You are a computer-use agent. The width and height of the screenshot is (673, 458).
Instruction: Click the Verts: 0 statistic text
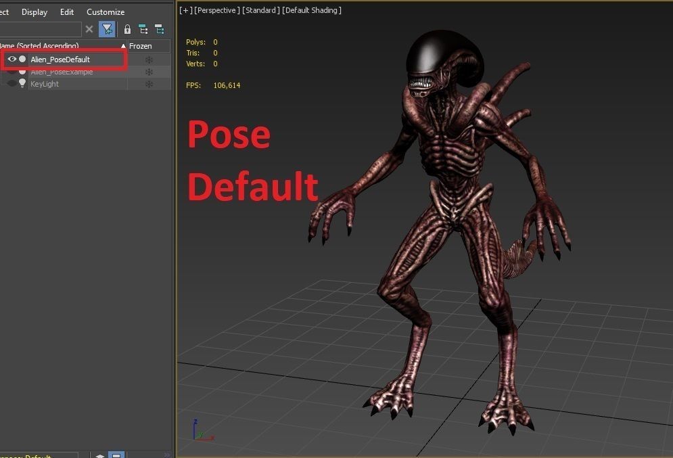[202, 64]
